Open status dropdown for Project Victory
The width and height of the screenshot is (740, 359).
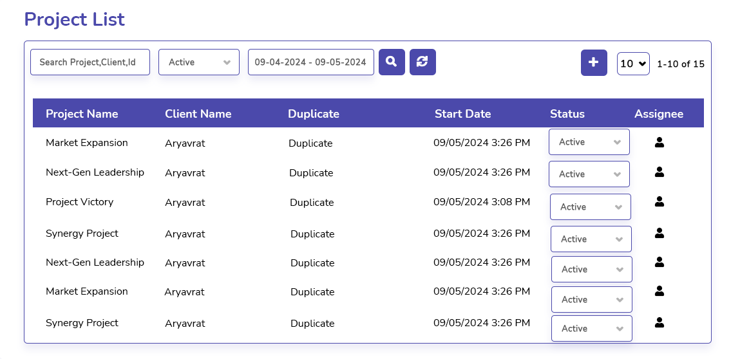591,207
